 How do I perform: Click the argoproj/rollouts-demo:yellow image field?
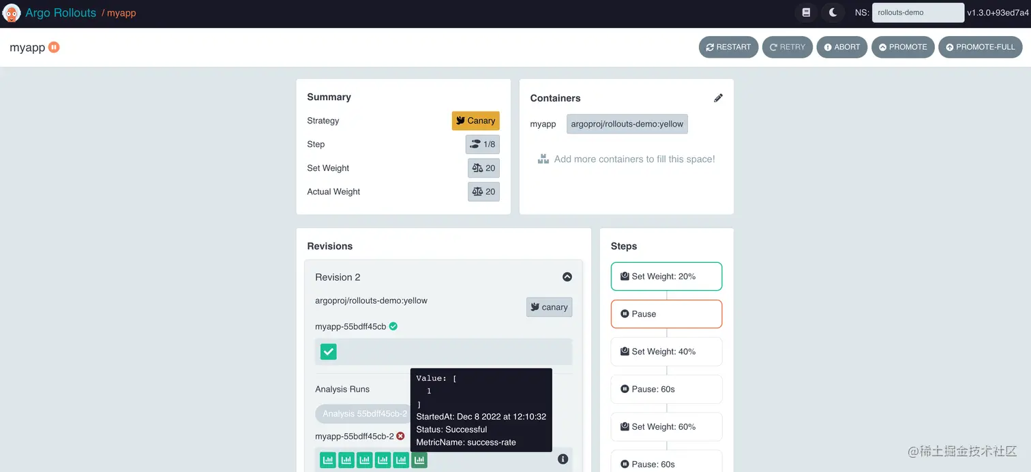click(627, 124)
